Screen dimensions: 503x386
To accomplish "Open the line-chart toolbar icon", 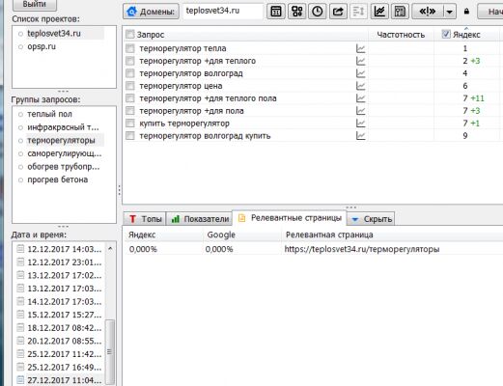I will pos(379,12).
